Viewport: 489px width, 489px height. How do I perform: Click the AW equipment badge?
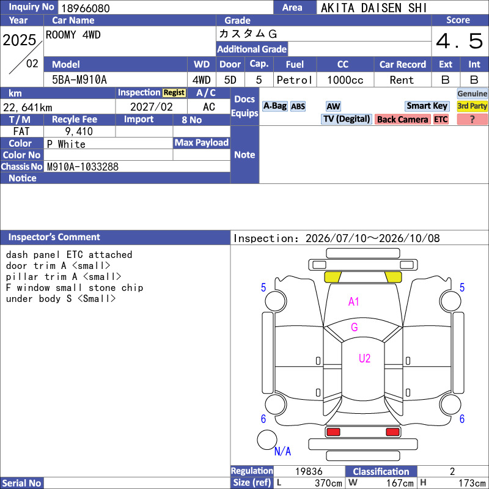(x=333, y=106)
